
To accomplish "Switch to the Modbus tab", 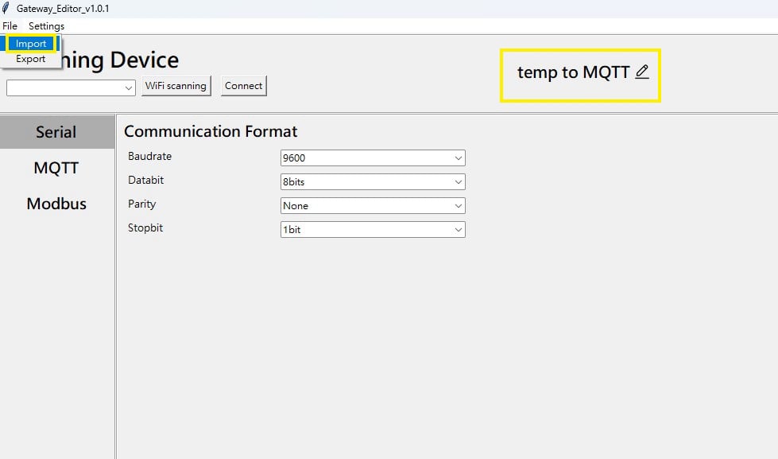I will tap(56, 204).
